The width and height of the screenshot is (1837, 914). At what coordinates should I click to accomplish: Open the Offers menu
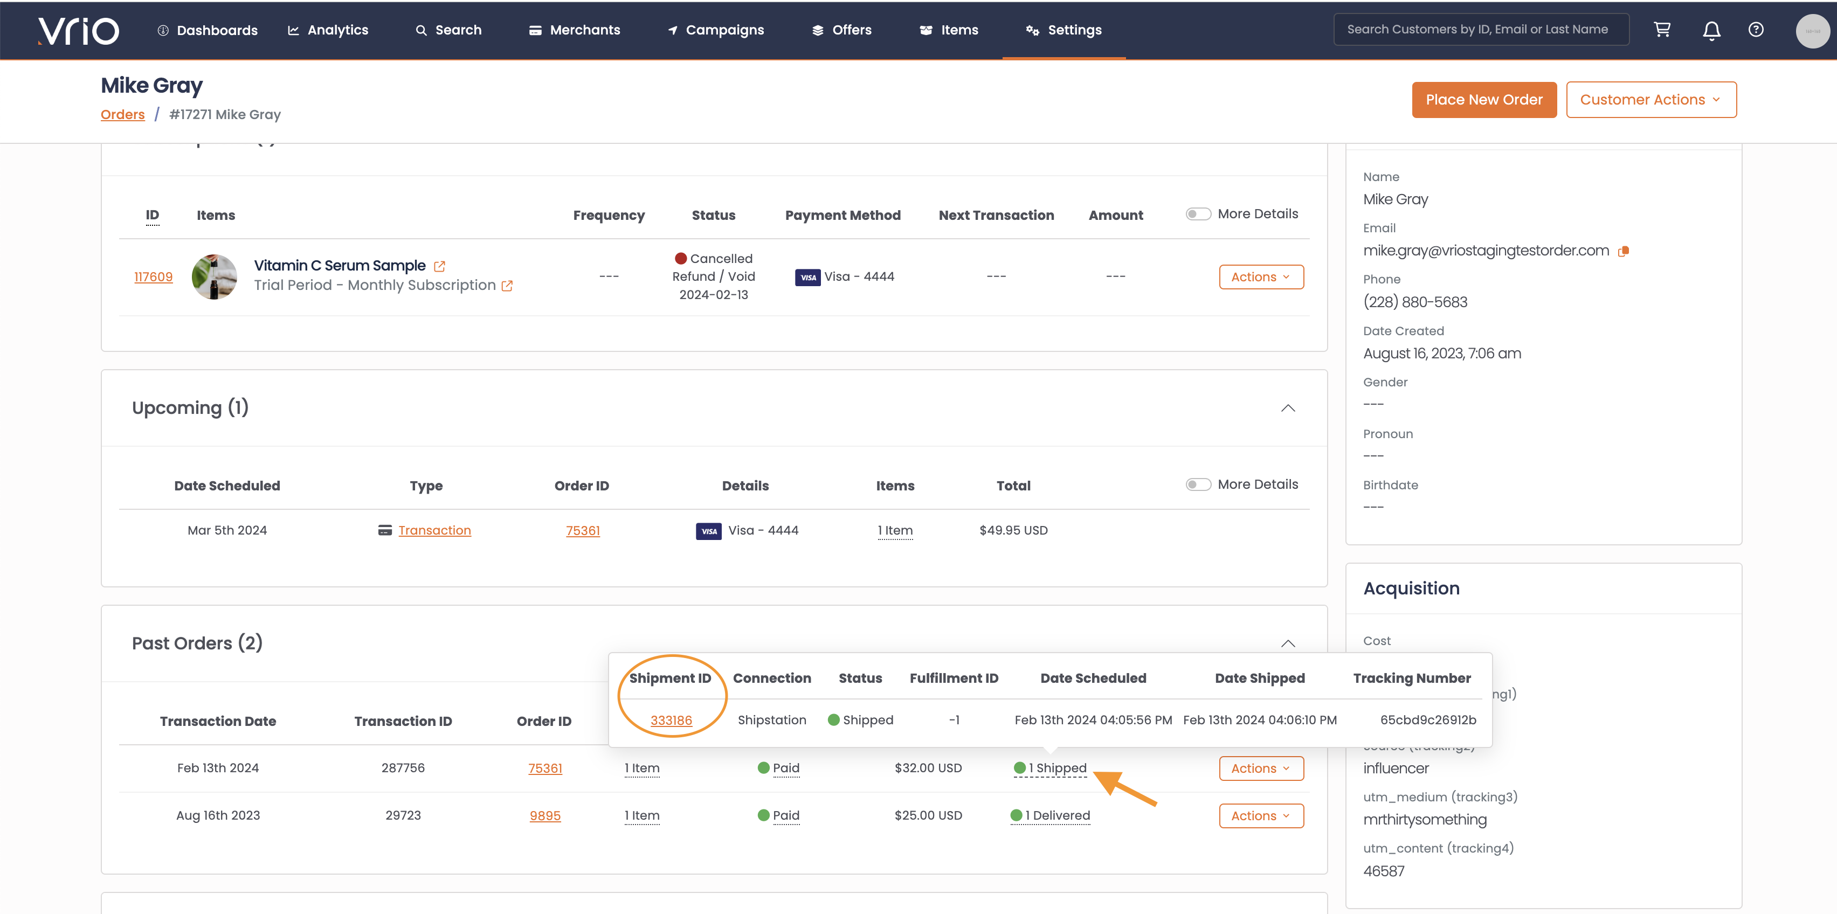pyautogui.click(x=842, y=30)
